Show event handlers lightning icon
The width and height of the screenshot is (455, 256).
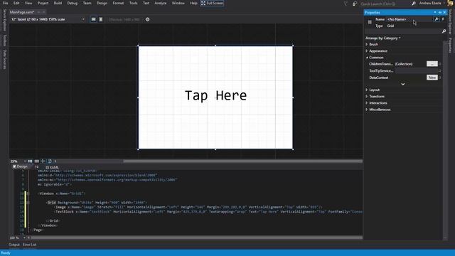[443, 19]
